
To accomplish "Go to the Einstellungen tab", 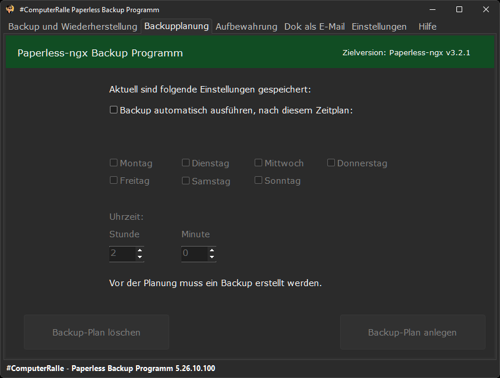I will (x=379, y=27).
